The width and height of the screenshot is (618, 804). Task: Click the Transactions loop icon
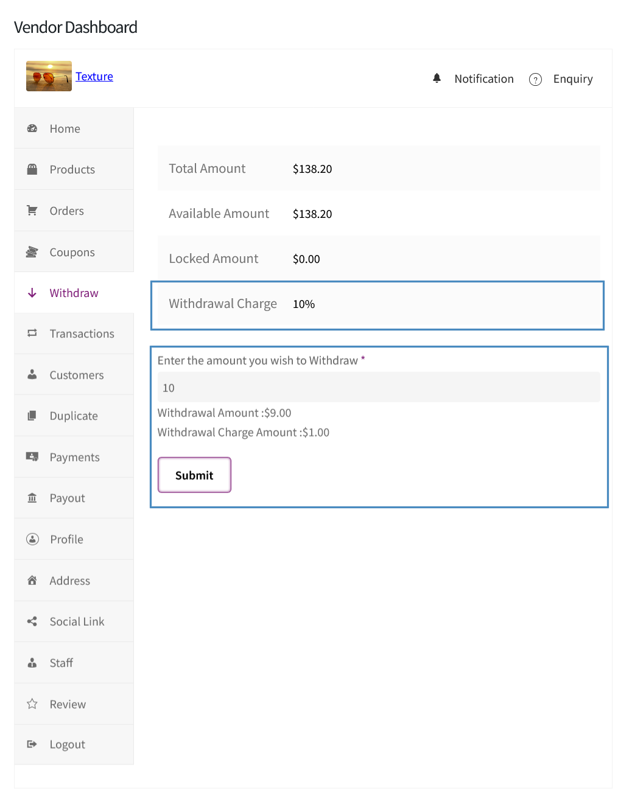32,334
